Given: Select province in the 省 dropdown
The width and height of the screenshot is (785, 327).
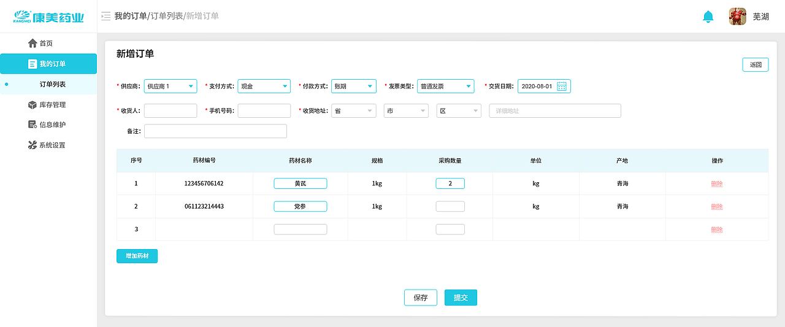Looking at the screenshot, I should 353,111.
